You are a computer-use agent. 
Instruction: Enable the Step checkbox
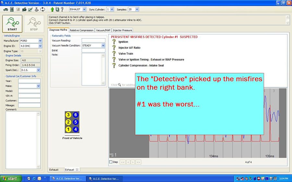point(111,162)
